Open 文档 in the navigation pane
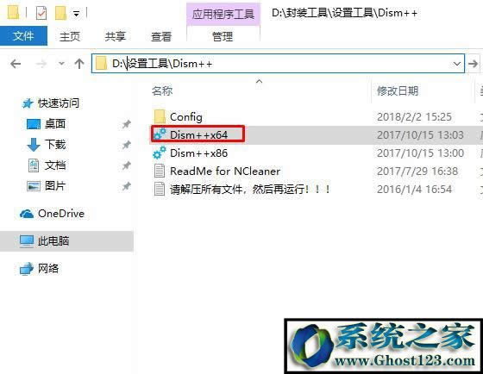The width and height of the screenshot is (483, 374). point(55,165)
